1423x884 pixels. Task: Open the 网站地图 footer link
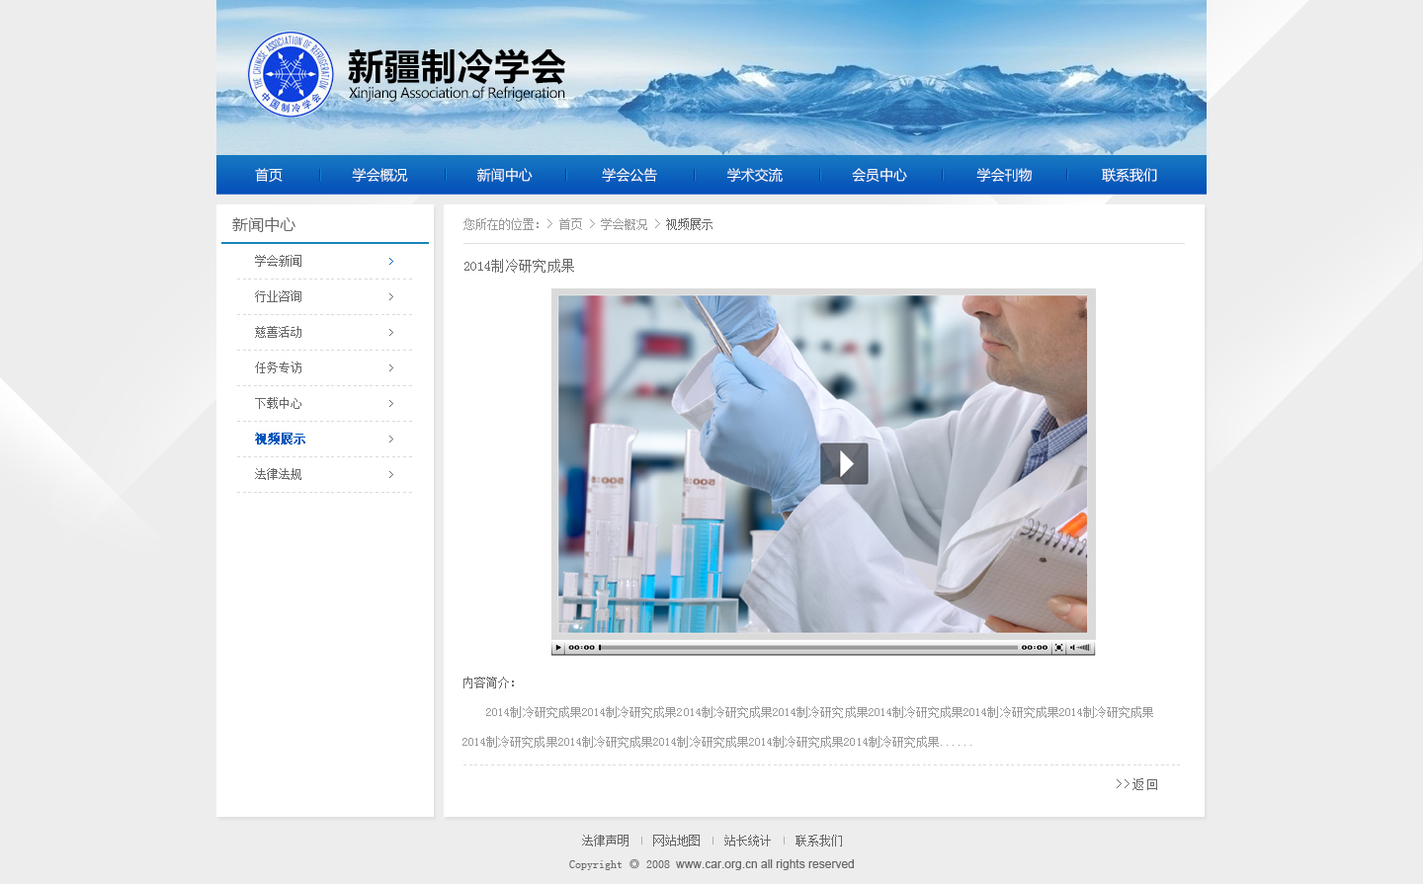pyautogui.click(x=676, y=841)
